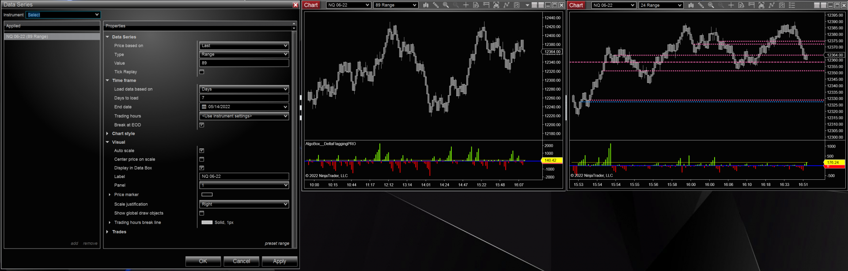Click the Cancel button
This screenshot has height=271, width=848.
pyautogui.click(x=242, y=261)
